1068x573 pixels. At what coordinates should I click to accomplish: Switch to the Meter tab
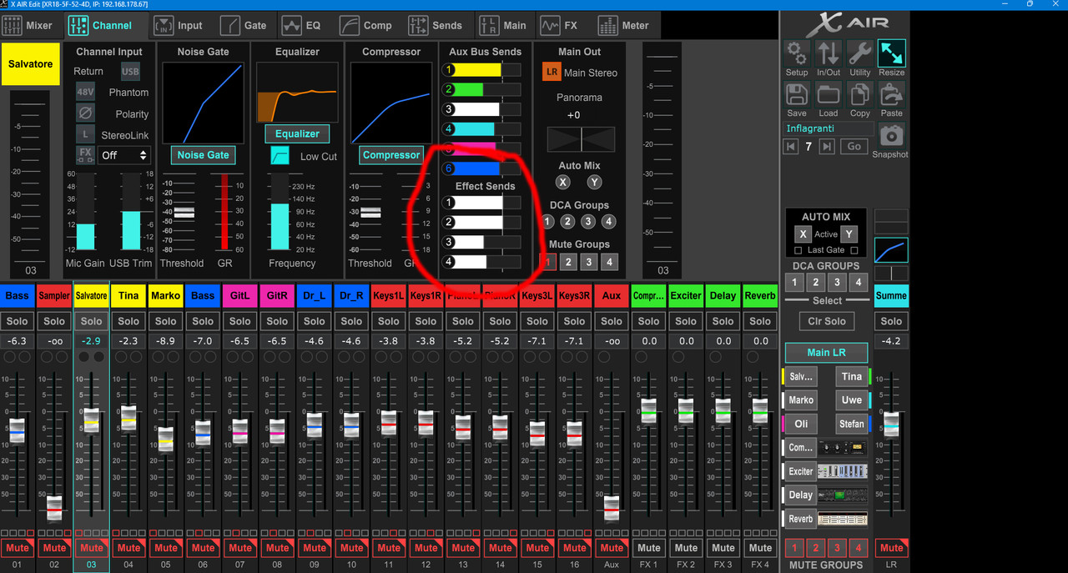[x=626, y=25]
